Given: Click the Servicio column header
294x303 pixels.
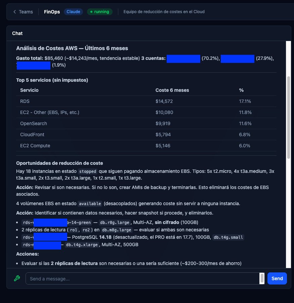Looking at the screenshot, I should pos(29,90).
